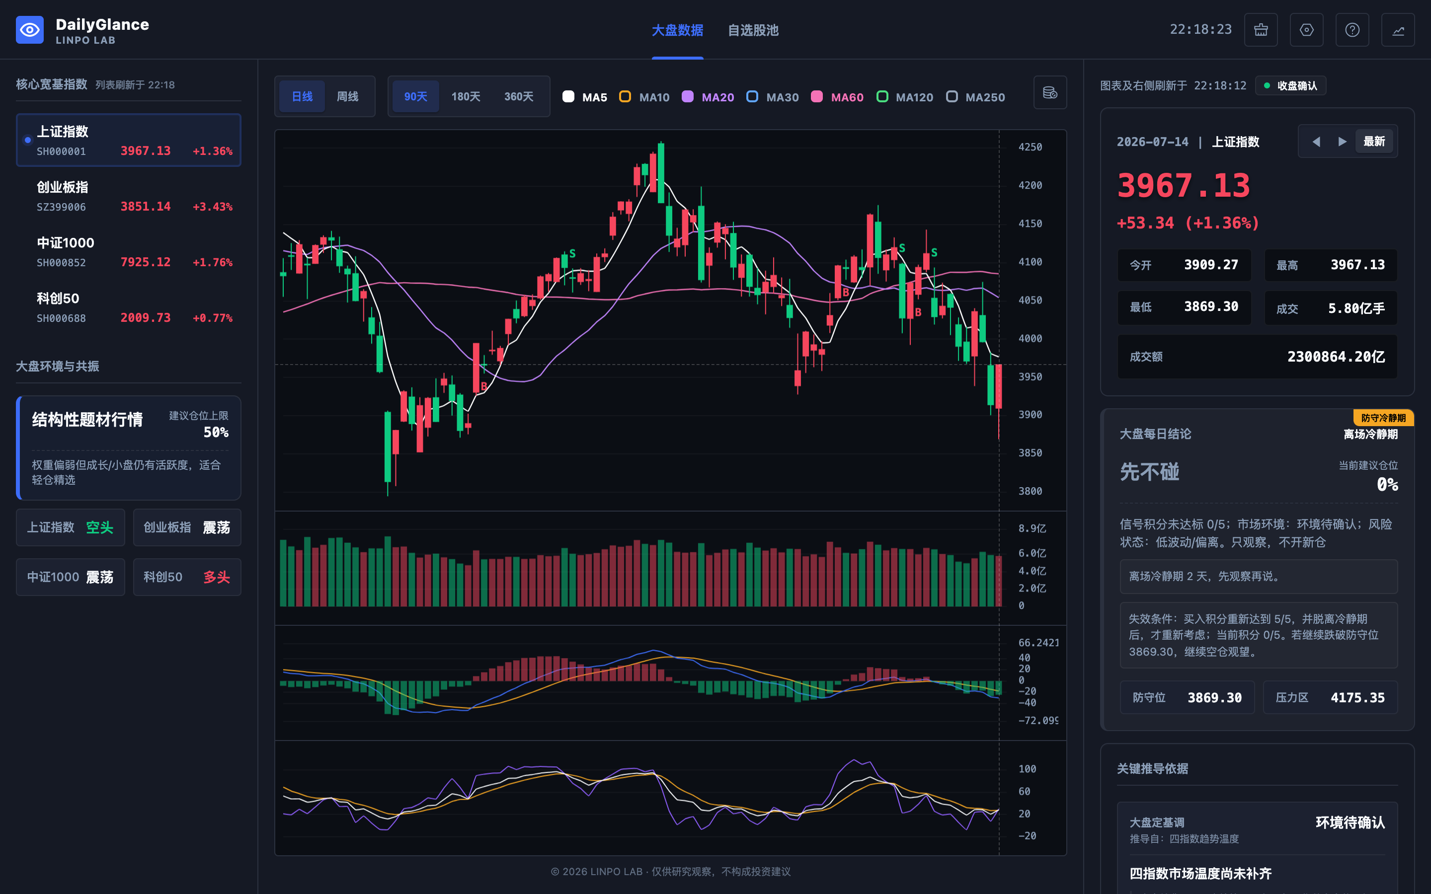
Task: Open the line chart icon top right
Action: 1398,30
